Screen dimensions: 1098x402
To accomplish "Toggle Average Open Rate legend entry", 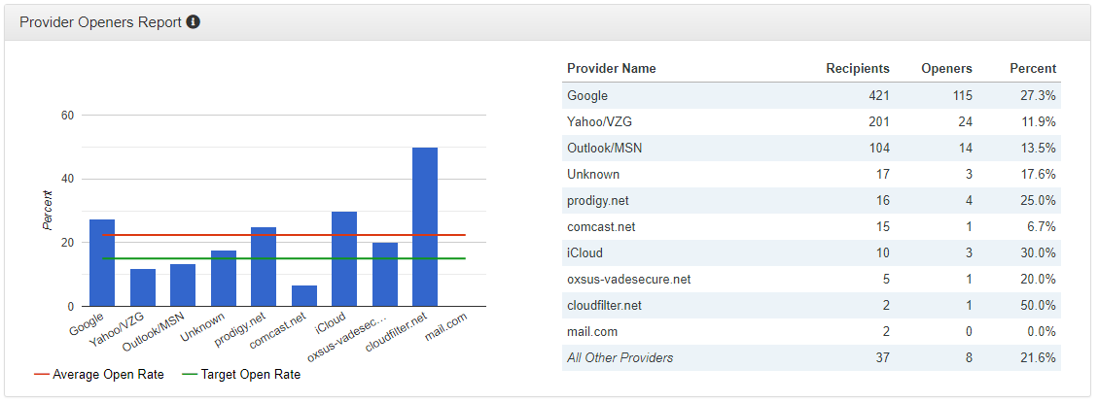I will click(x=99, y=375).
